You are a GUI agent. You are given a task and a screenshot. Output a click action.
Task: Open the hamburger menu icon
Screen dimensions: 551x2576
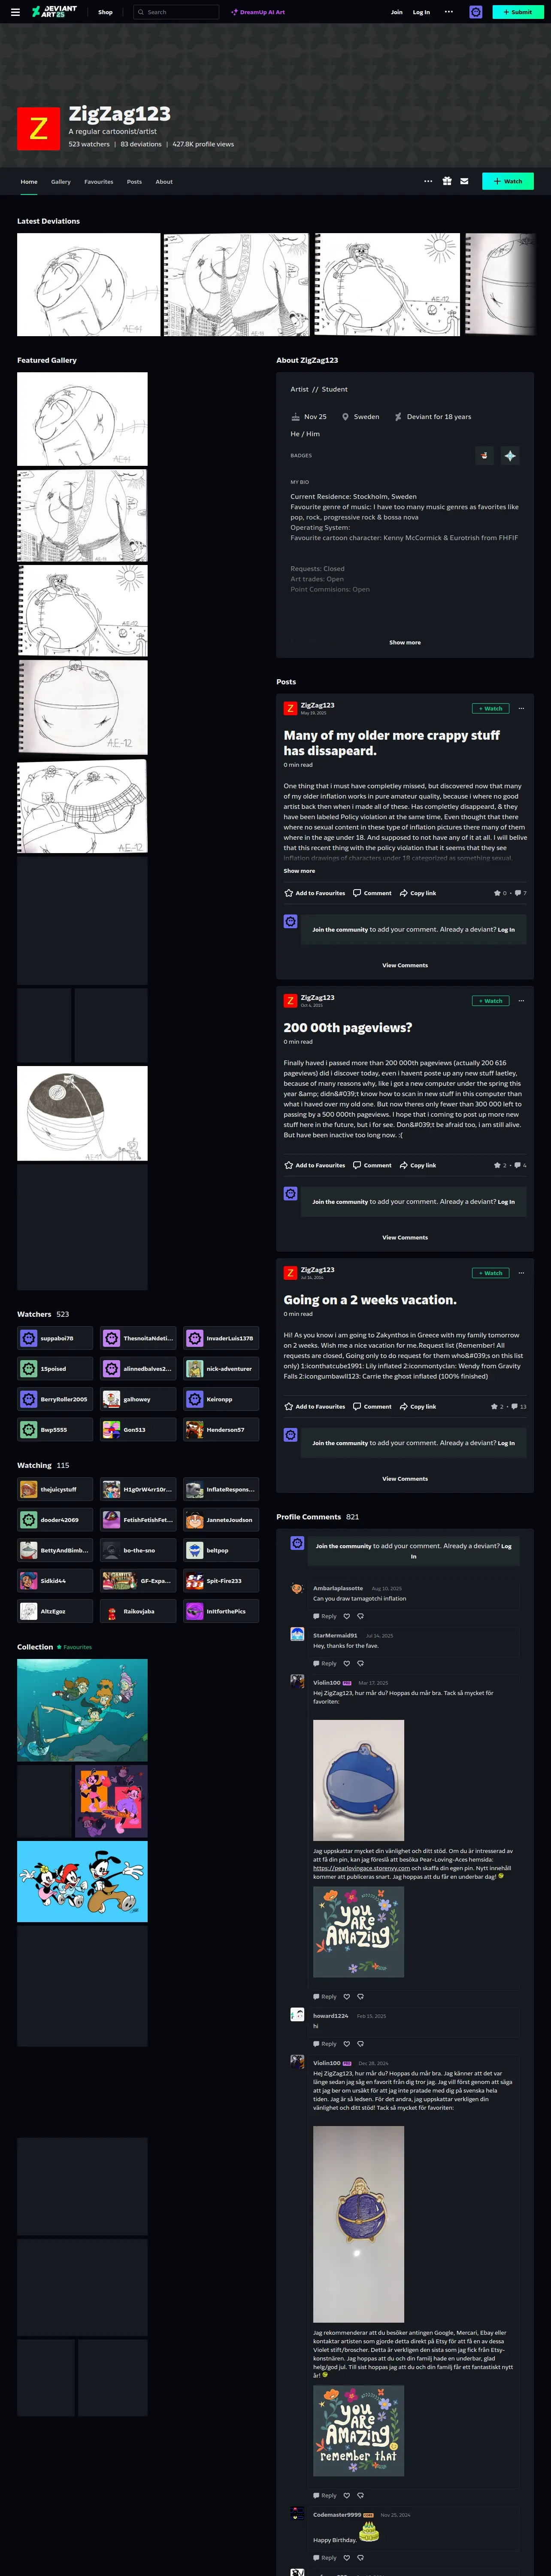pos(14,12)
